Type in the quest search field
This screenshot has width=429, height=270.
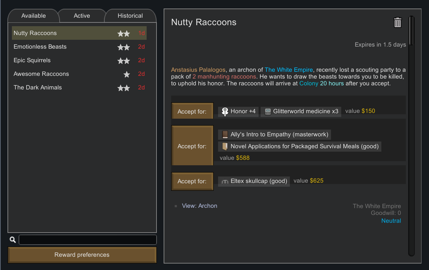point(87,240)
